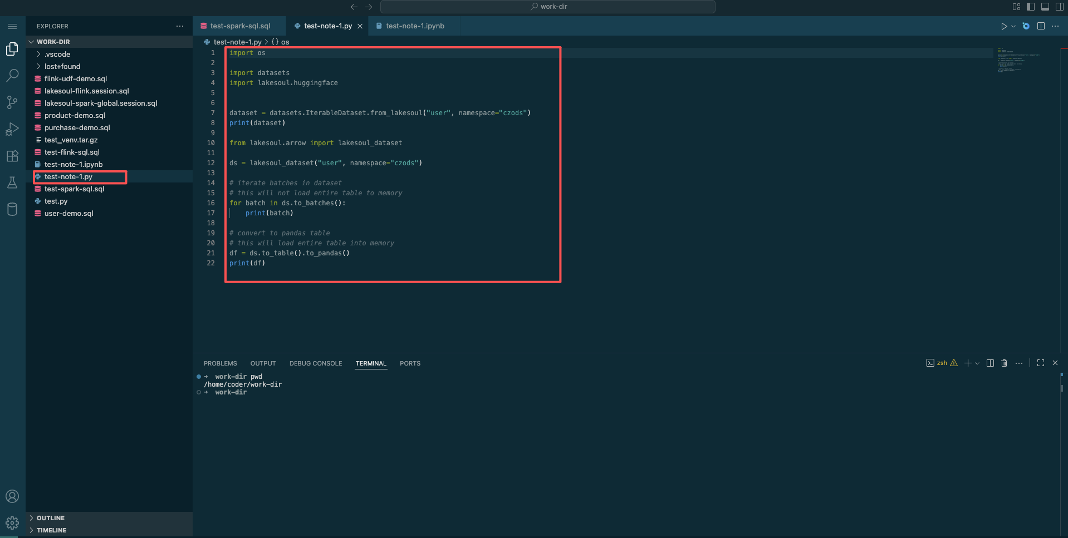Open the new terminal launch profile dropdown
This screenshot has height=538, width=1068.
coord(977,363)
